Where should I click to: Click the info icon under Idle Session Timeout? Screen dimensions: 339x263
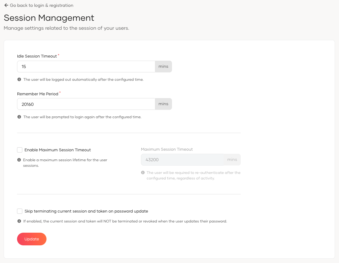(19, 80)
